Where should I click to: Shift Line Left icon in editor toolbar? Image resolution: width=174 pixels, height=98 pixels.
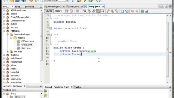tap(122, 11)
